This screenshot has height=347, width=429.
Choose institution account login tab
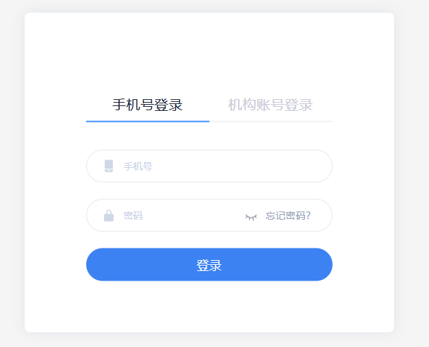[x=270, y=105]
